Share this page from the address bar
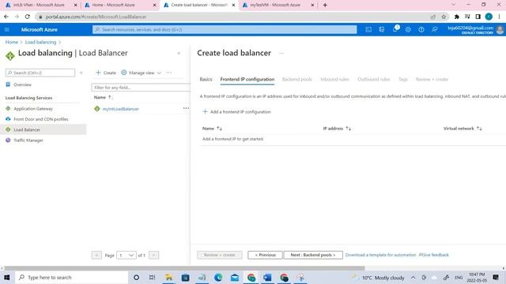The width and height of the screenshot is (506, 284). 432,17
